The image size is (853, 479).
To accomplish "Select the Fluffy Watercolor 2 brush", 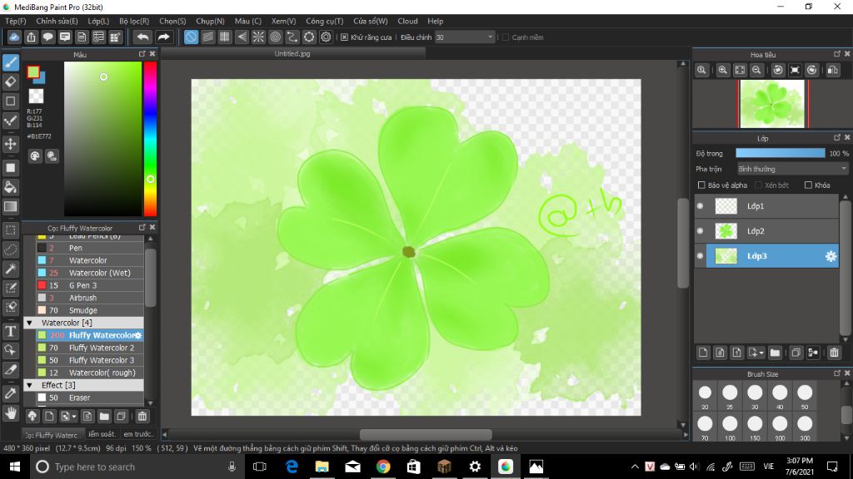I will (90, 348).
